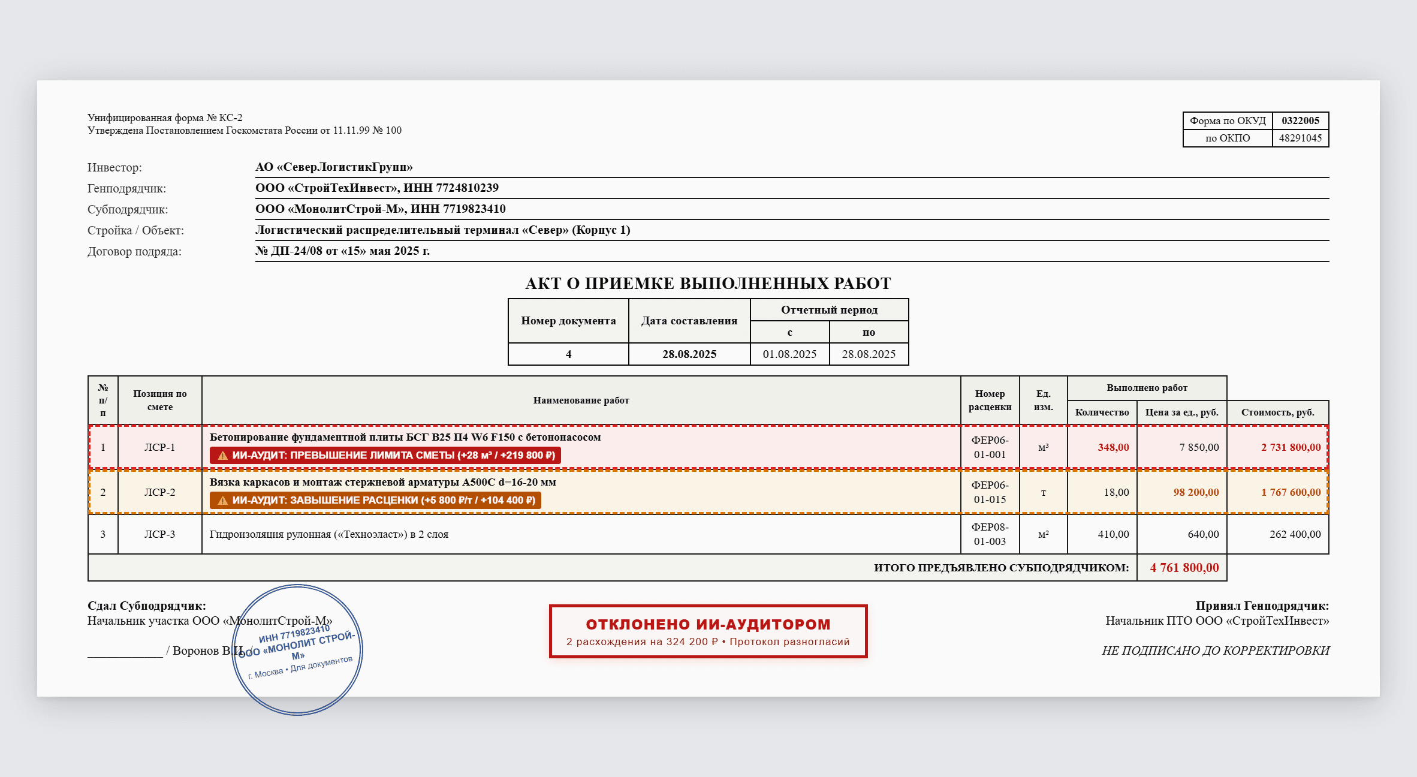This screenshot has width=1417, height=777.
Task: Click the ОКПО code 48291045
Action: click(1300, 138)
